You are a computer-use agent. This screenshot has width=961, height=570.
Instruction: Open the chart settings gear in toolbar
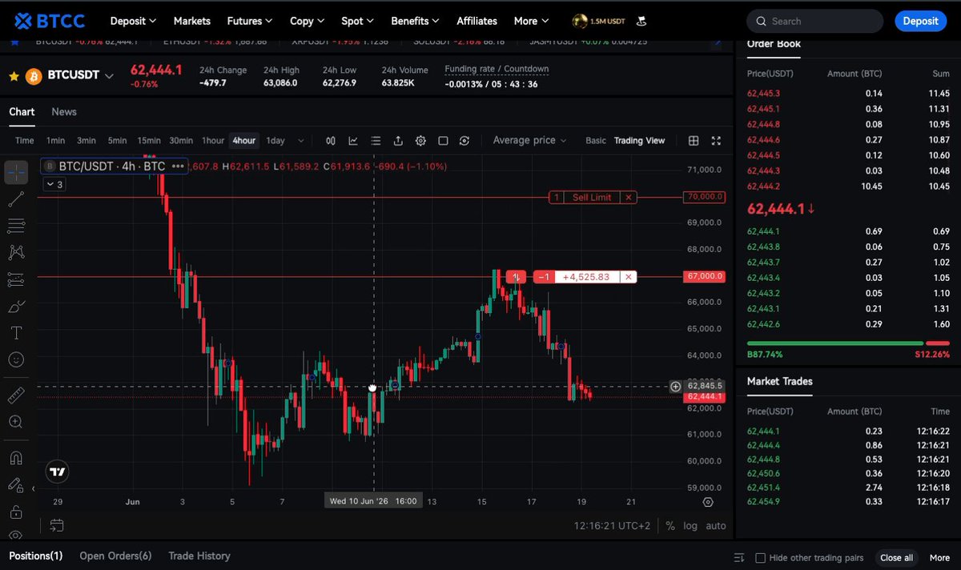tap(420, 141)
